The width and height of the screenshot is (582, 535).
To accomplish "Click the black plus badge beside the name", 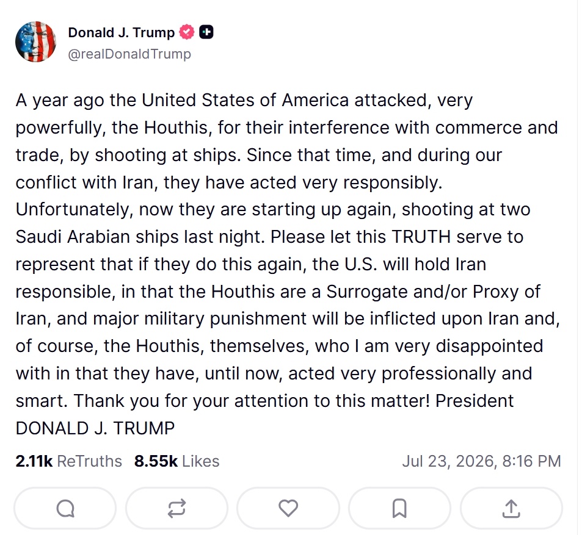I will [206, 32].
